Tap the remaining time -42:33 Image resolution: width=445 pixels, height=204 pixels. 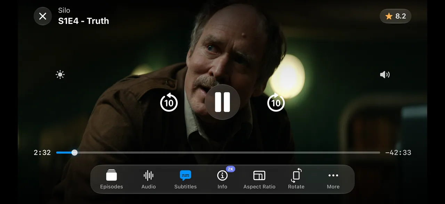point(398,152)
